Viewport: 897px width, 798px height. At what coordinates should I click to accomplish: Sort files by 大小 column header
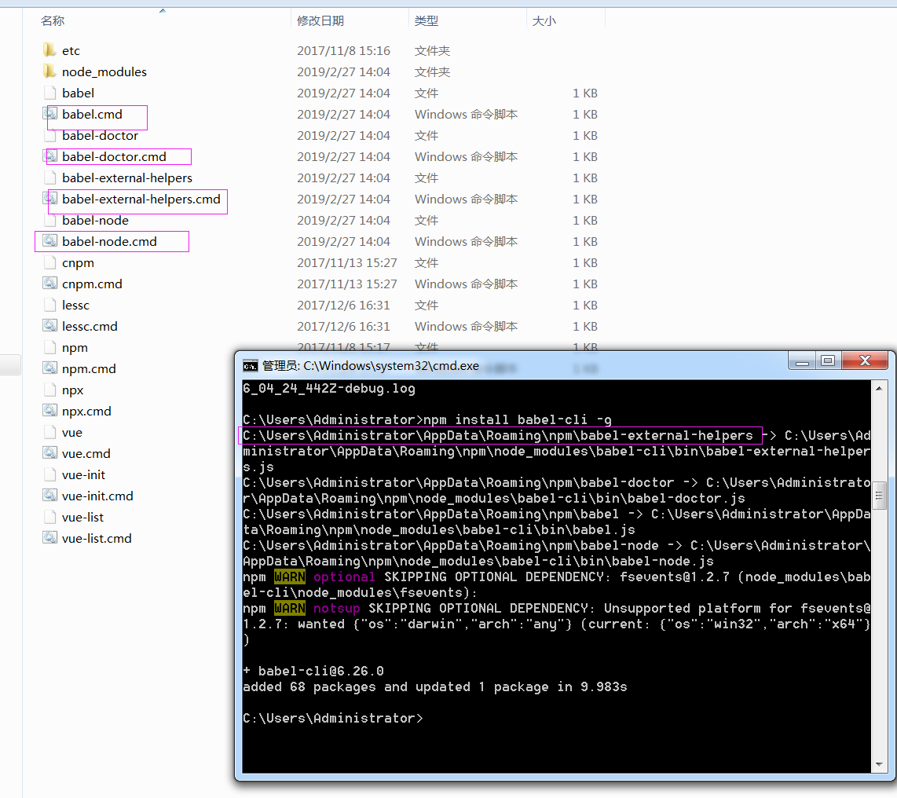point(566,21)
